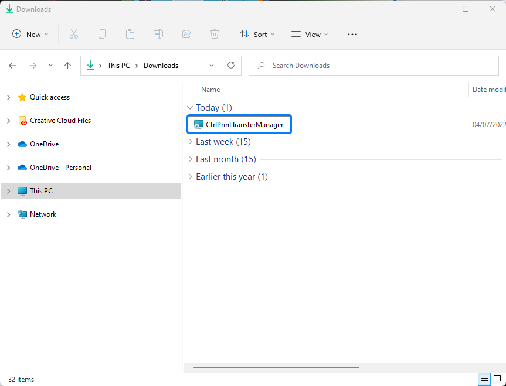506x386 pixels.
Task: Click the Rename icon in toolbar
Action: click(x=158, y=34)
